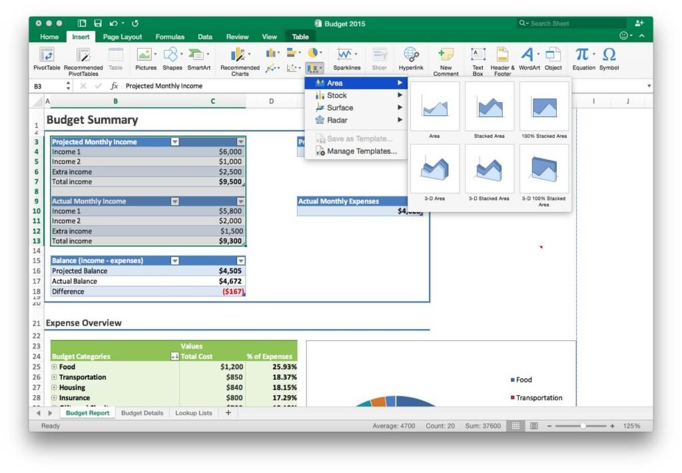Click the Redo icon
The width and height of the screenshot is (682, 473).
[135, 23]
